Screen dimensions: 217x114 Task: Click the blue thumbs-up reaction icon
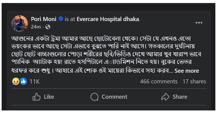23,81
